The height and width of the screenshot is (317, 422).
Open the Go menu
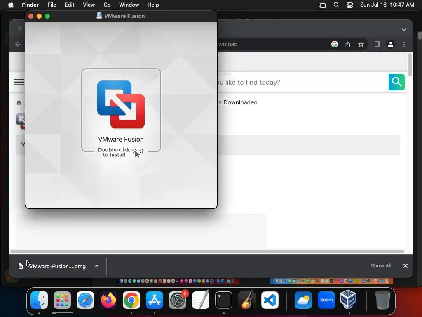coord(107,5)
